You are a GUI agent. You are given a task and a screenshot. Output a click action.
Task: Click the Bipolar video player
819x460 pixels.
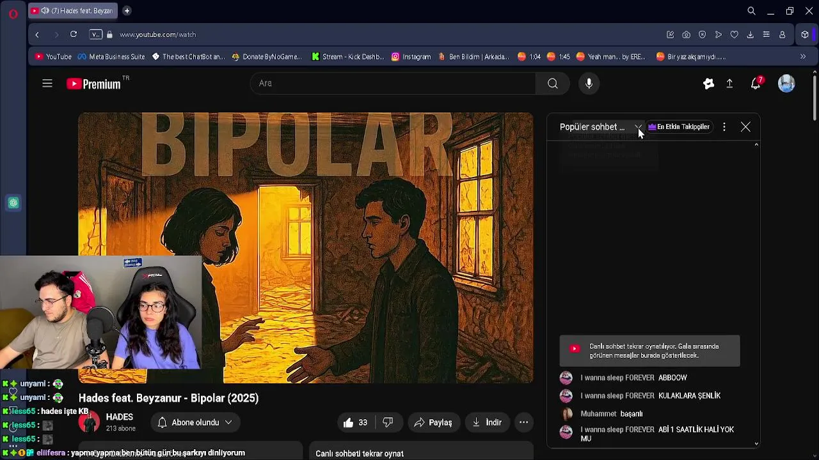point(306,248)
